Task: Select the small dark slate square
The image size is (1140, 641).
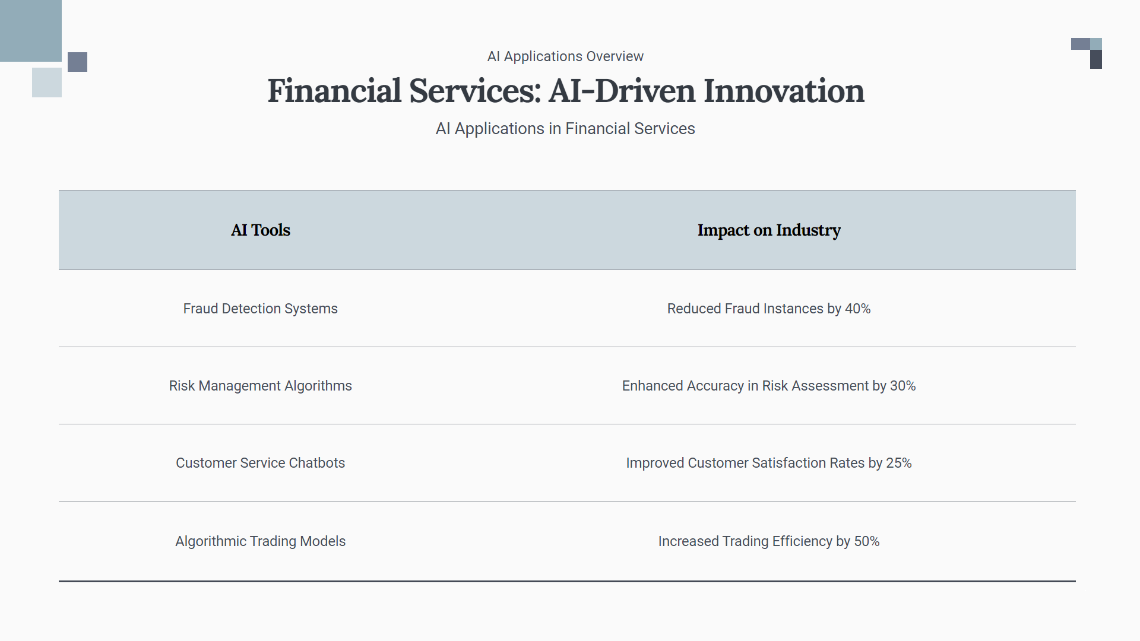Action: tap(77, 62)
